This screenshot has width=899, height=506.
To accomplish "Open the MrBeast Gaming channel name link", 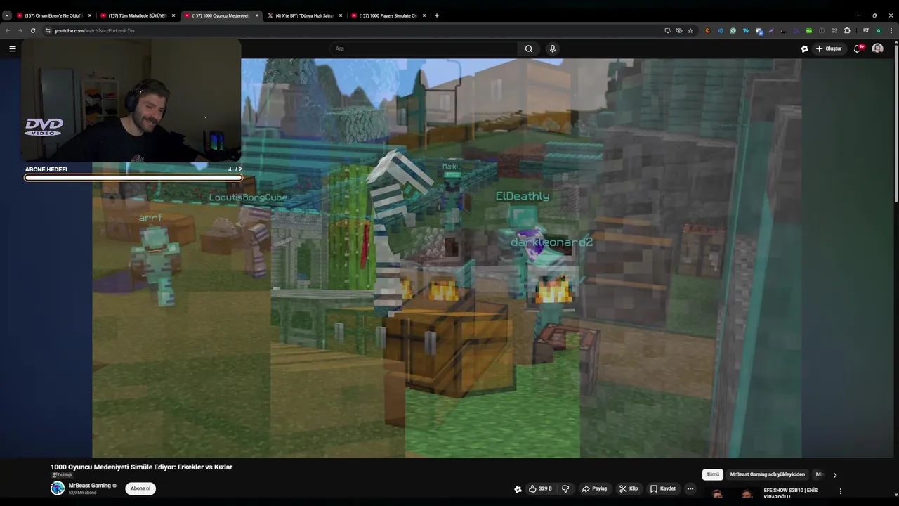I will coord(90,485).
